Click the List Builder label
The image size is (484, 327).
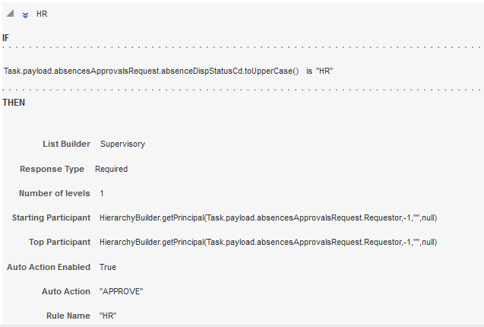coord(66,144)
